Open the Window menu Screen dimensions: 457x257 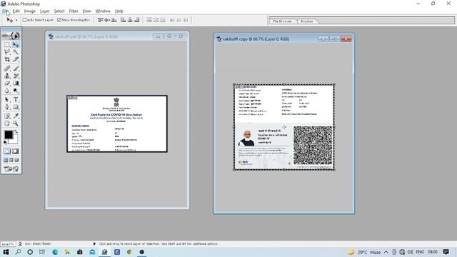[103, 11]
